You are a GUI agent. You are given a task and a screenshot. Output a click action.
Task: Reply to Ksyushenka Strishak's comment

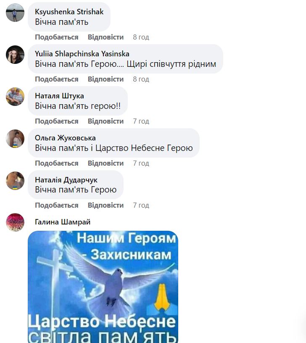pos(106,37)
